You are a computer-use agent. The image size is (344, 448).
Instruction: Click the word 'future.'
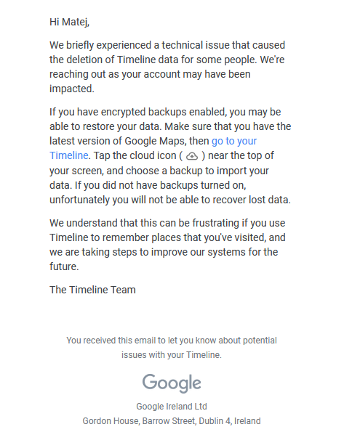(x=64, y=266)
